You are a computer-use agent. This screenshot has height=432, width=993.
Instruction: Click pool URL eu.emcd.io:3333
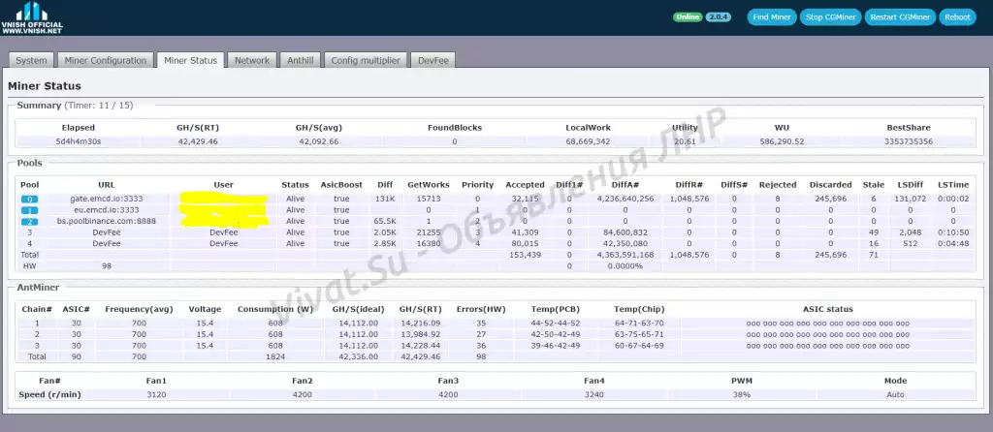(x=107, y=210)
